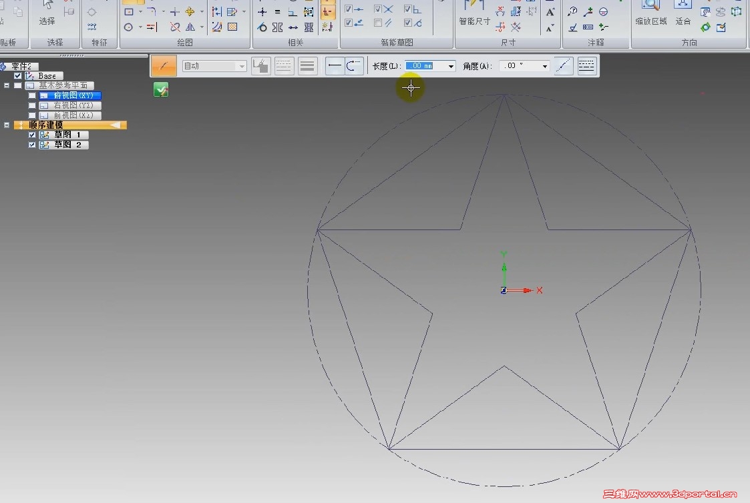
Task: Select 草图 2 in the feature tree
Action: pyautogui.click(x=63, y=145)
